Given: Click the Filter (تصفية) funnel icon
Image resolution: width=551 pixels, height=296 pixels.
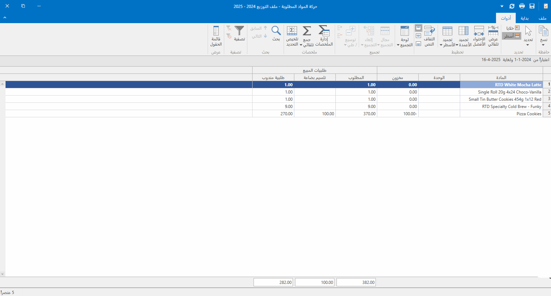Looking at the screenshot, I should pyautogui.click(x=239, y=33).
